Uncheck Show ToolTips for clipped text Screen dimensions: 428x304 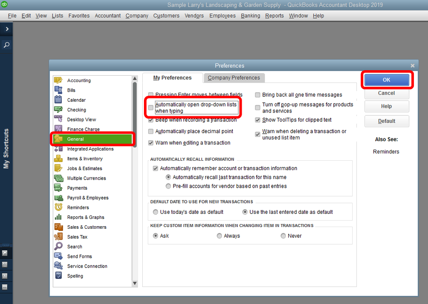click(257, 120)
